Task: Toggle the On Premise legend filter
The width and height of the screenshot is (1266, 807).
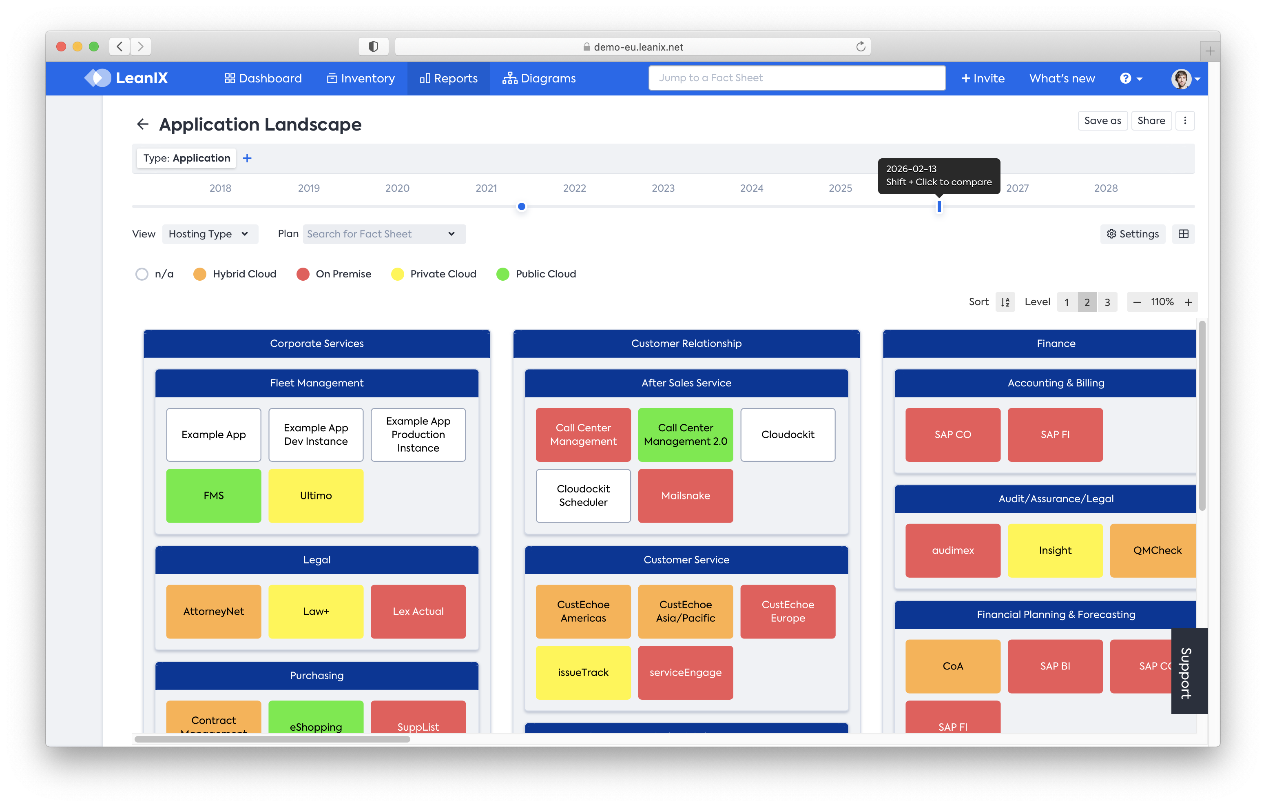Action: (x=334, y=274)
